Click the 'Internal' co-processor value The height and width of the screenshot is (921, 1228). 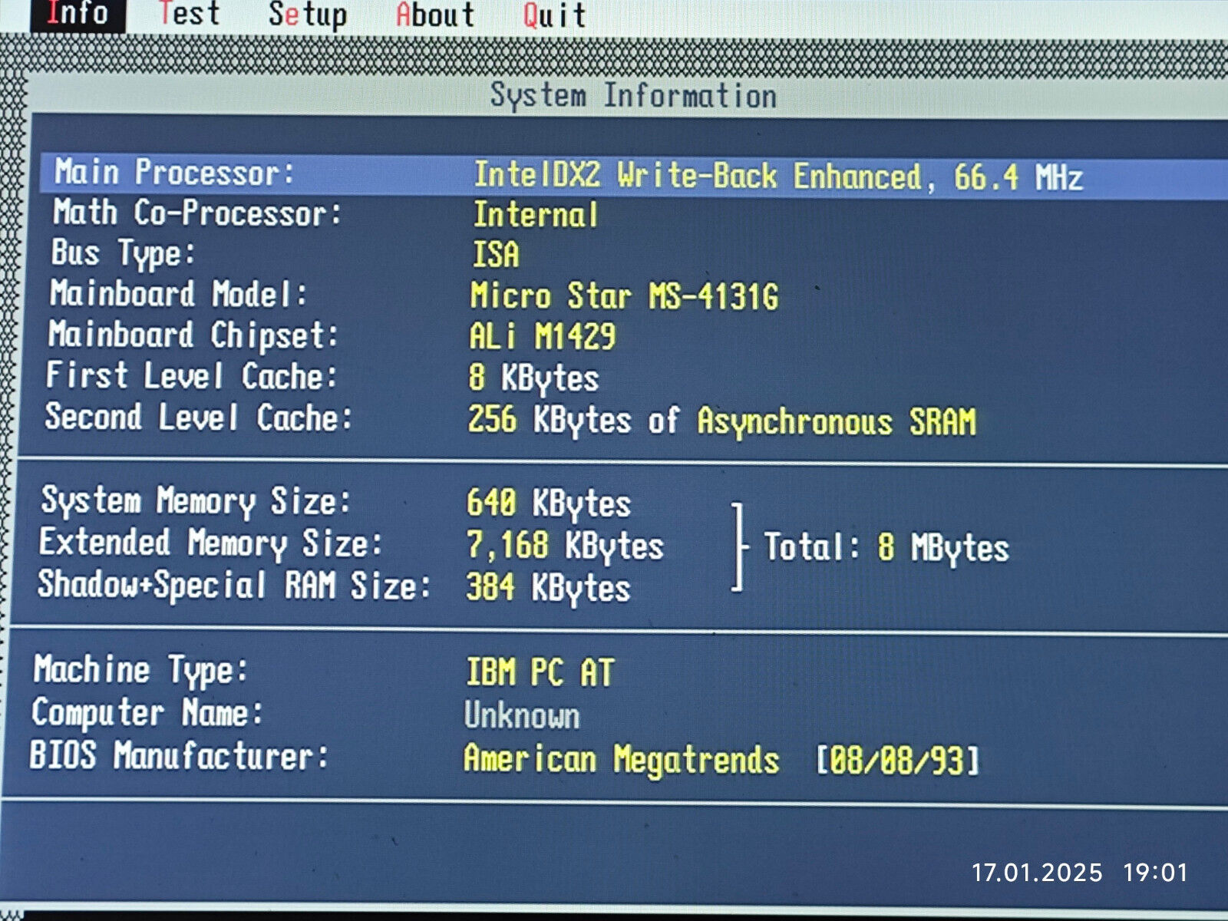coord(536,215)
